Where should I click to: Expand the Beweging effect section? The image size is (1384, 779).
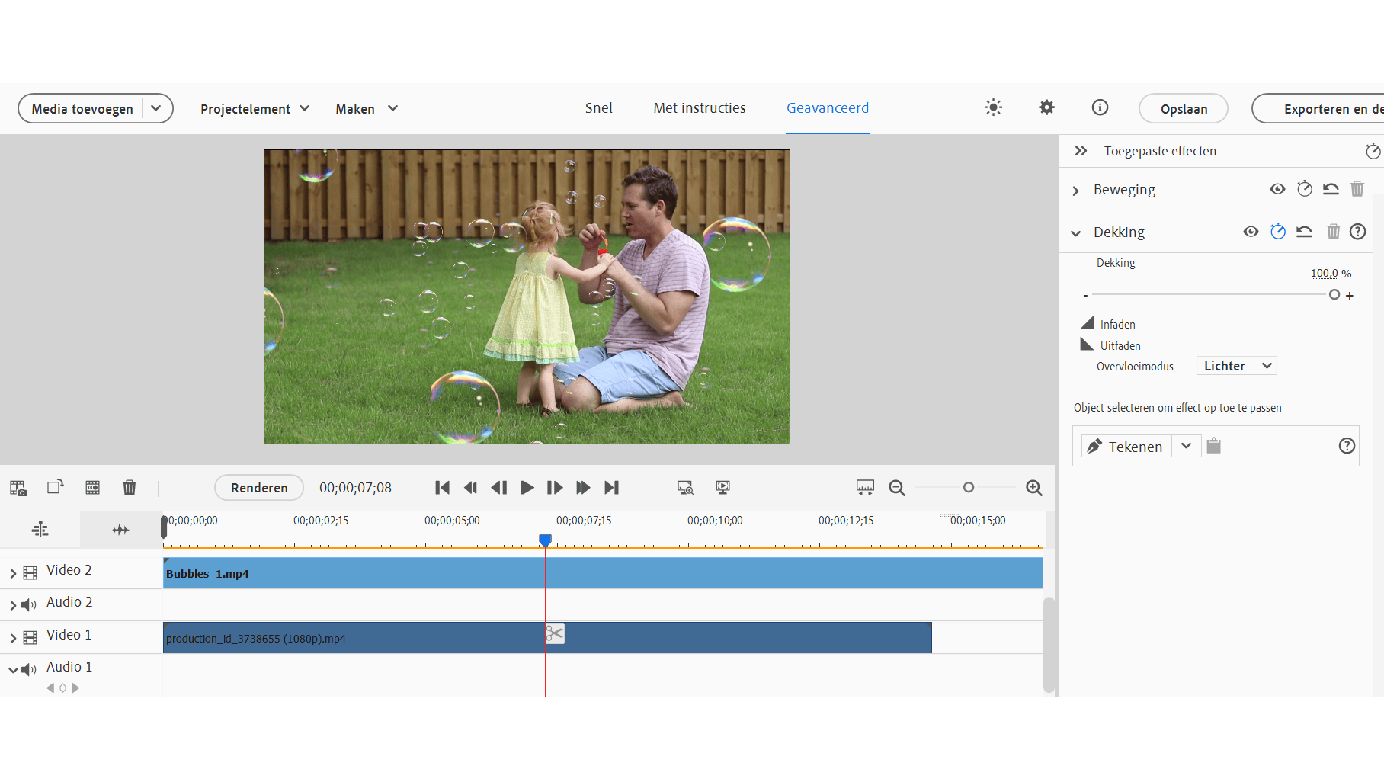click(1076, 191)
